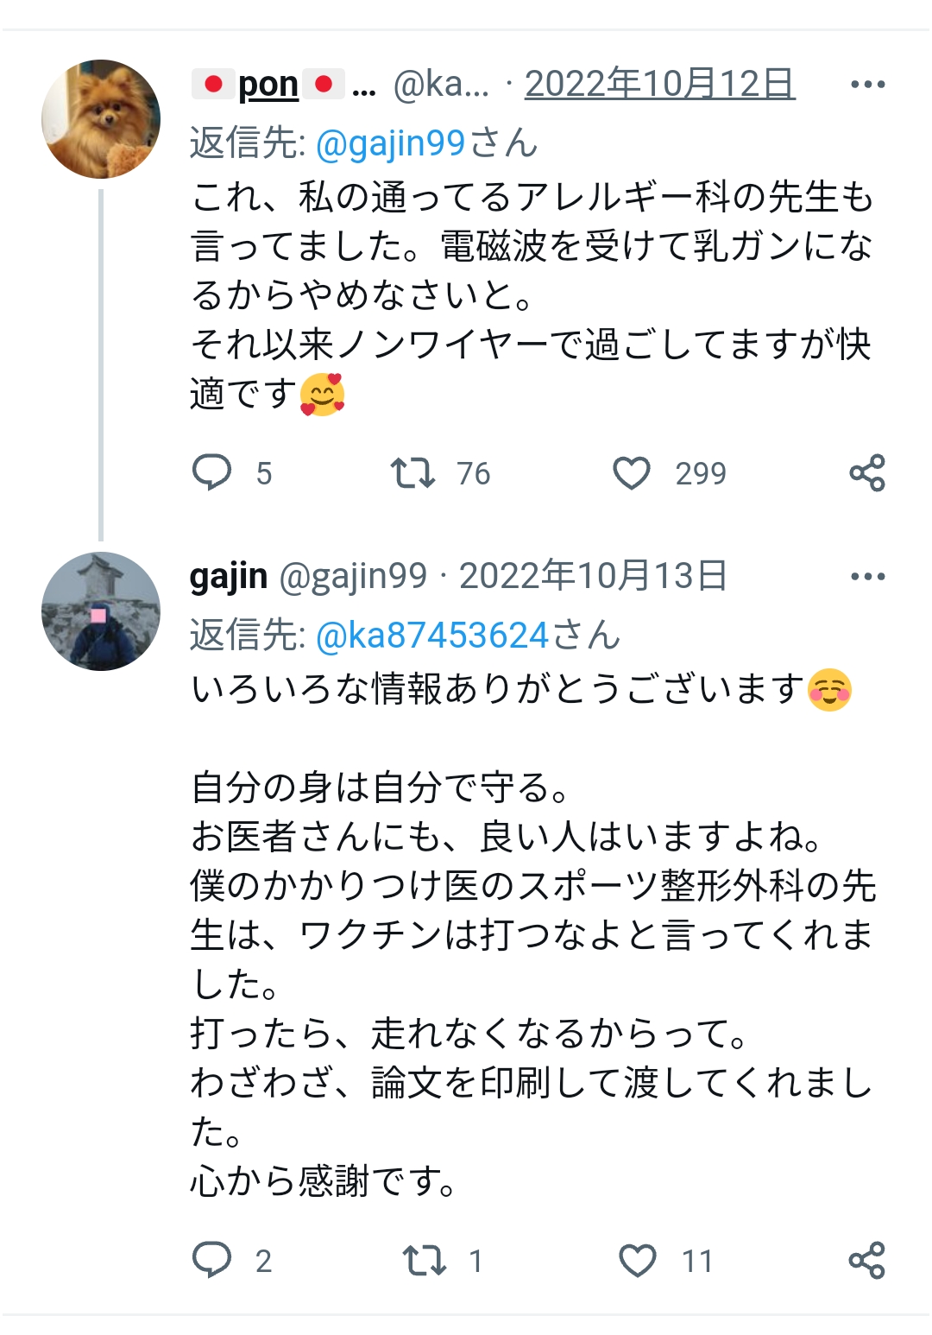Share pon's tweet using share icon
The image size is (932, 1335).
coord(867,472)
